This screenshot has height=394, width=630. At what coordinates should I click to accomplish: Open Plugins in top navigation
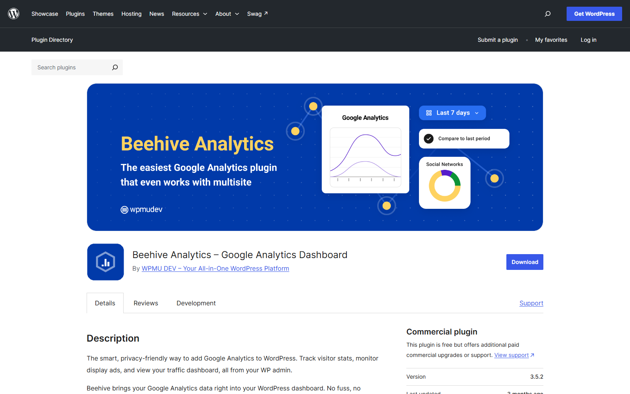point(75,14)
